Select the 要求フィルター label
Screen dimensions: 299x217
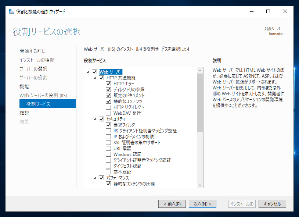tap(126, 125)
